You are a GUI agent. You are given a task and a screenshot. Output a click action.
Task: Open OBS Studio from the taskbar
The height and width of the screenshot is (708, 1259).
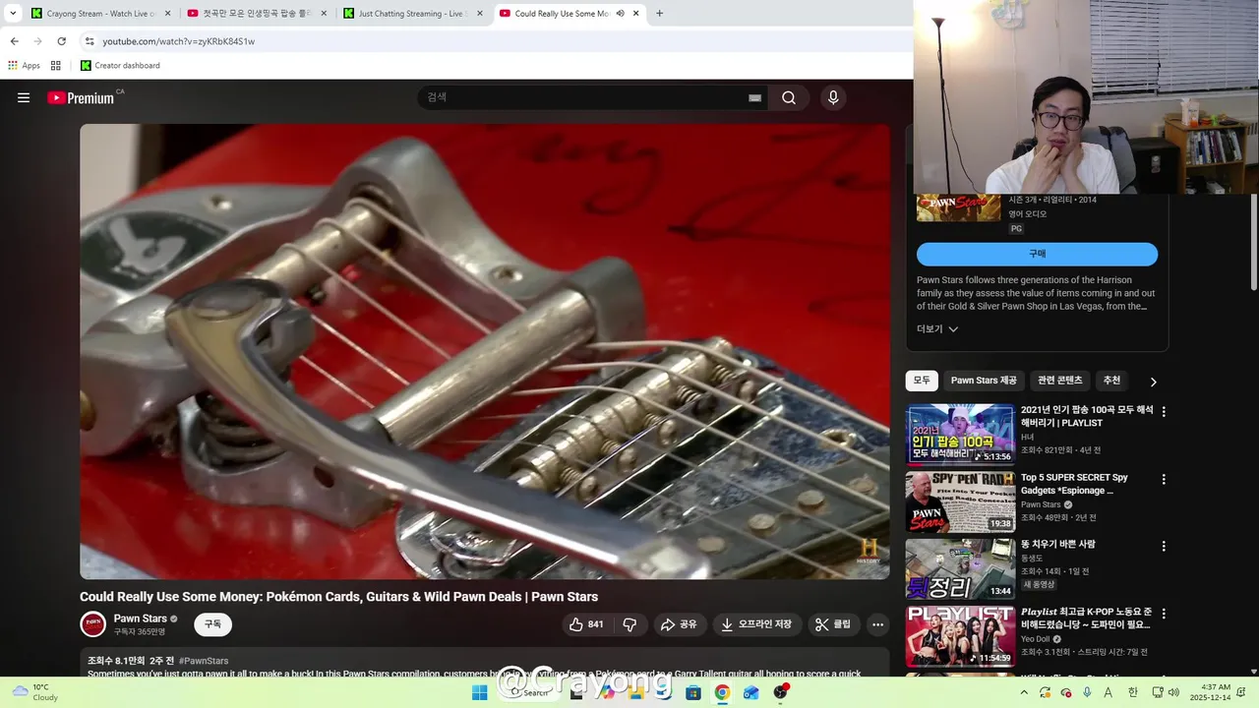(781, 692)
